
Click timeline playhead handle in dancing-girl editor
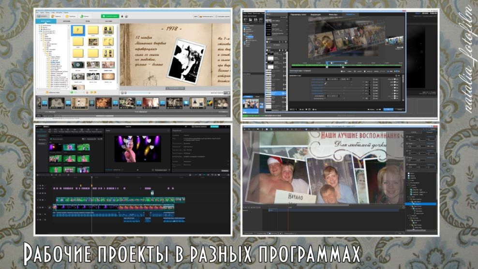pyautogui.click(x=91, y=177)
